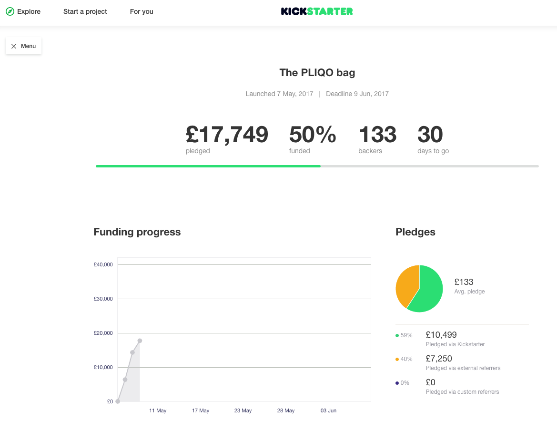Click the last data point on the funding chart
Viewport: 557px width, 439px height.
click(x=140, y=341)
